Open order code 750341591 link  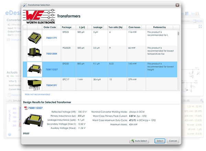coord(51,85)
